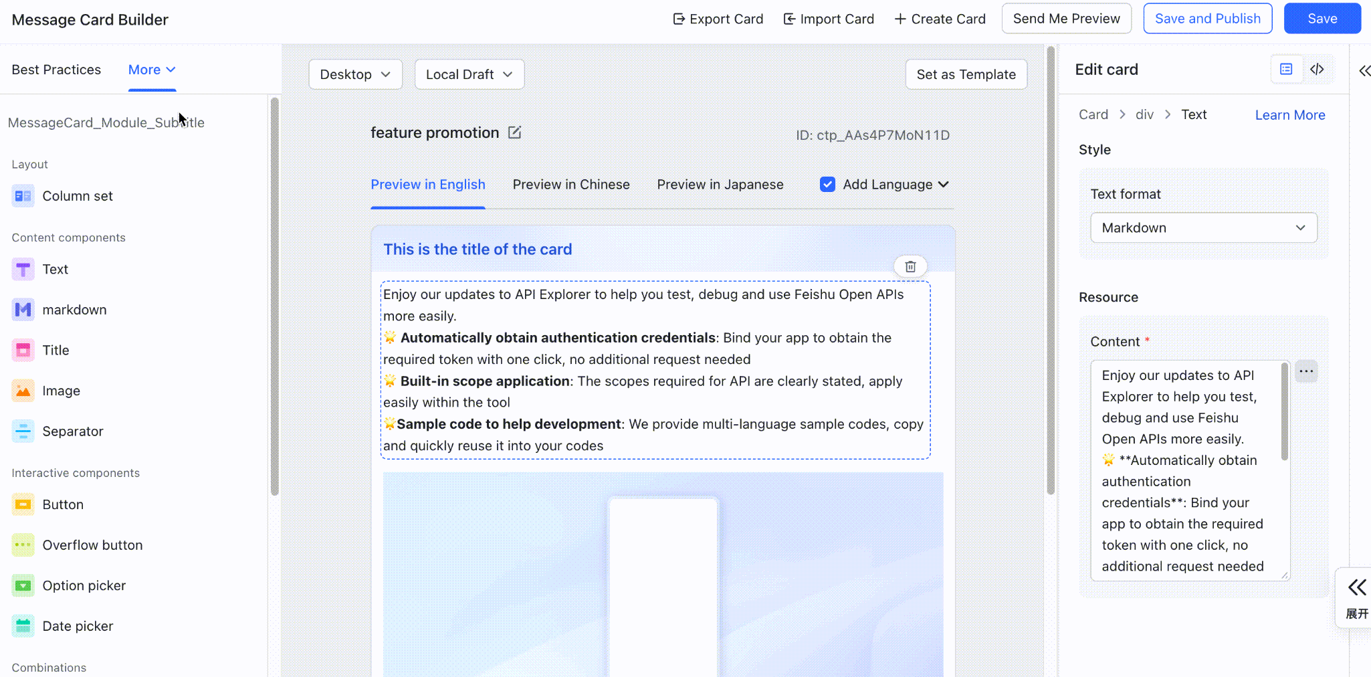Switch to Preview in English tab
Image resolution: width=1371 pixels, height=677 pixels.
[428, 185]
